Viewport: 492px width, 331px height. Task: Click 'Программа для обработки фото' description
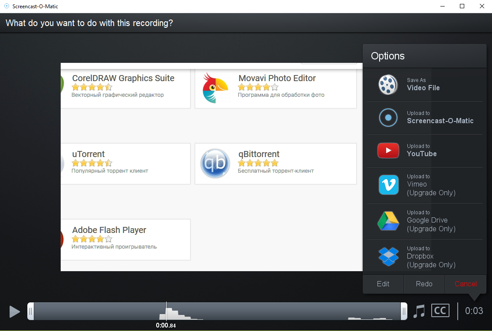[281, 95]
